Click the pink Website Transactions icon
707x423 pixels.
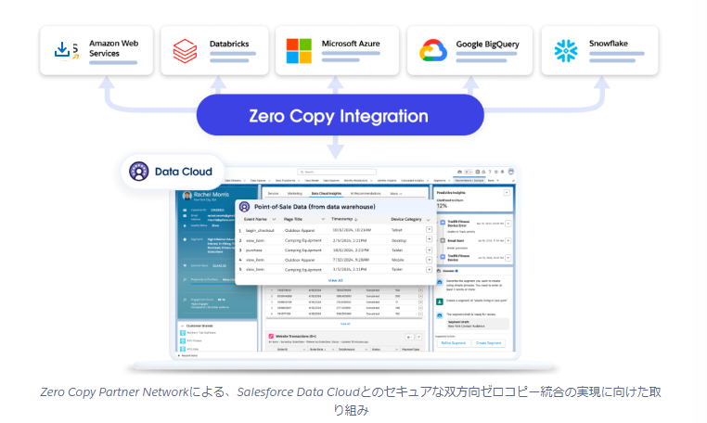[271, 336]
